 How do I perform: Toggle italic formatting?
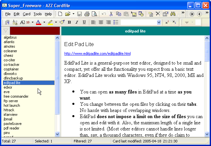(77, 22)
